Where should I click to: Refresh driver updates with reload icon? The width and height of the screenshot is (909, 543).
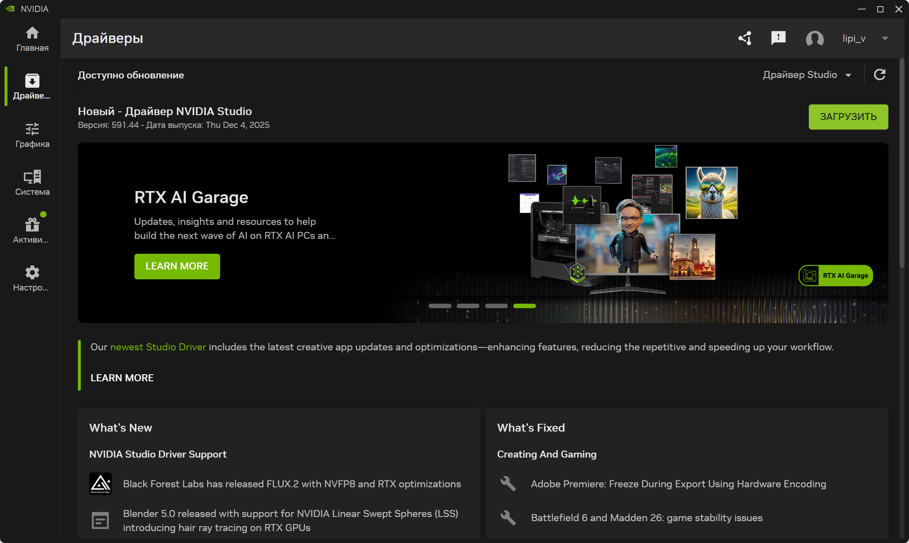[x=879, y=75]
